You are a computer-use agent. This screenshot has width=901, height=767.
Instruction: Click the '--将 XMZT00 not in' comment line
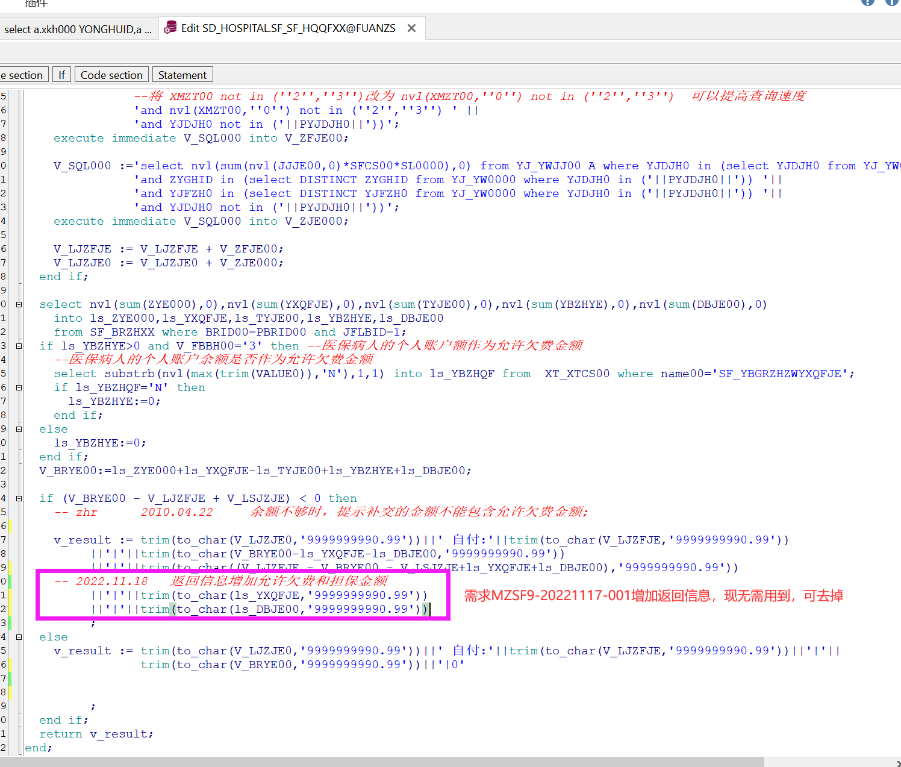tap(470, 96)
